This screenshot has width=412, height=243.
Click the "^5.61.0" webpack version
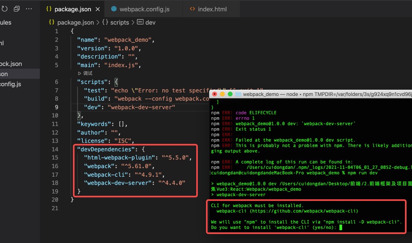[x=136, y=166]
